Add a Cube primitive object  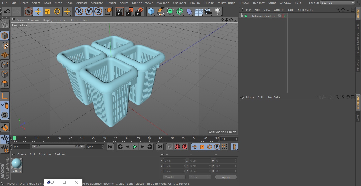[151, 12]
